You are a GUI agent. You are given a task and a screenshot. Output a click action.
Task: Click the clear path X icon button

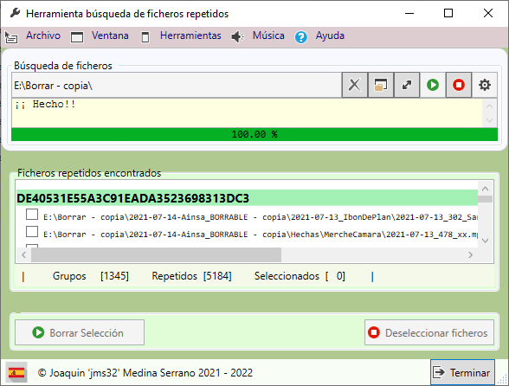click(355, 85)
